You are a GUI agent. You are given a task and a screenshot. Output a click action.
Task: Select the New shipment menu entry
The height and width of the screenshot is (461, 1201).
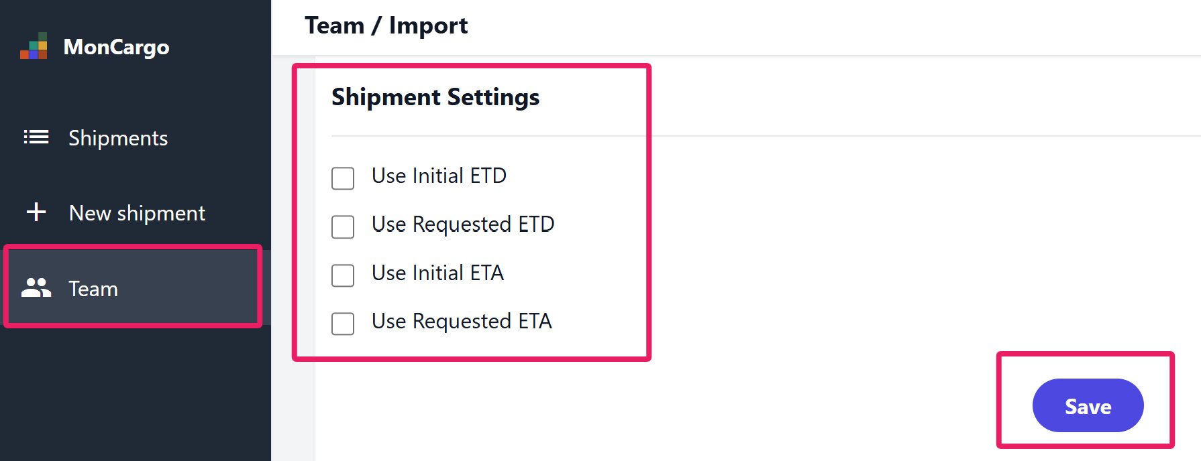[137, 213]
